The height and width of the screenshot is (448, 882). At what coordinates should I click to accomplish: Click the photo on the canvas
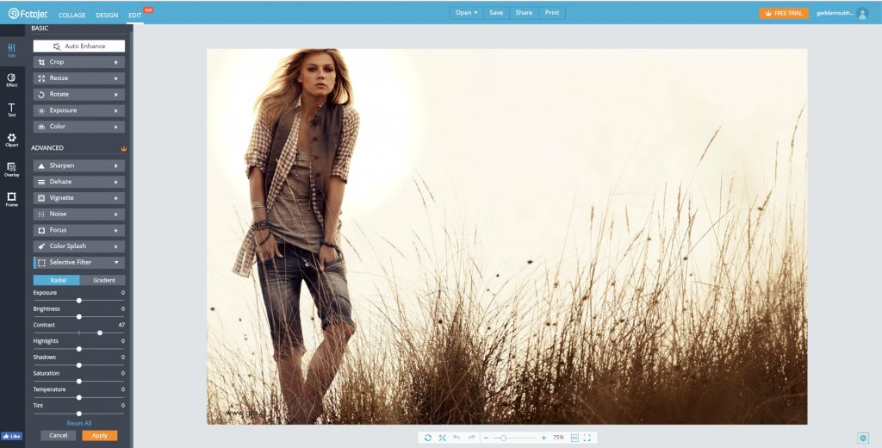pos(506,236)
